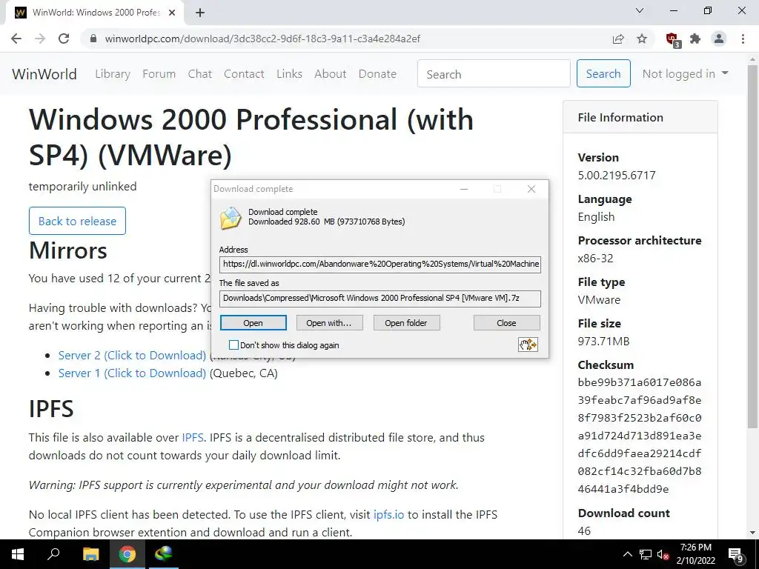Click the browser address bar URL
The height and width of the screenshot is (569, 759).
262,39
